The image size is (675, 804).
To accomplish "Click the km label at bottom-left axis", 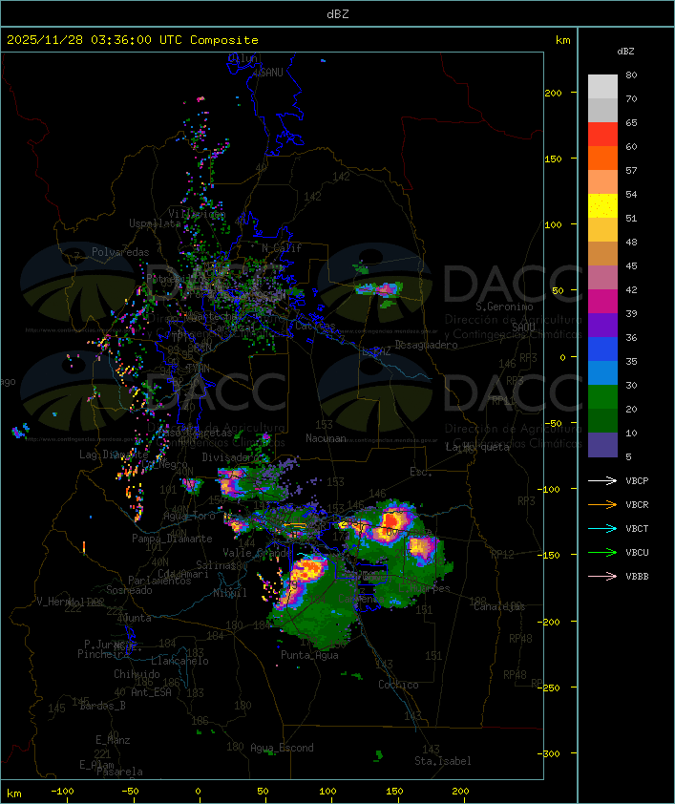I will coord(14,793).
